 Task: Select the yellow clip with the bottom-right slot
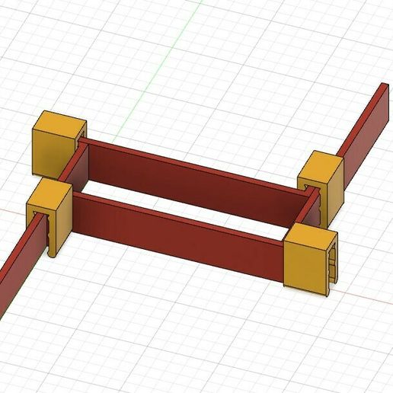coord(310,260)
